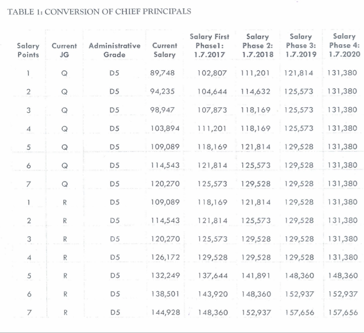The height and width of the screenshot is (333, 364).
Task: Select the 'Salary Phase 3: 1.7.2019' header
Action: pyautogui.click(x=300, y=46)
